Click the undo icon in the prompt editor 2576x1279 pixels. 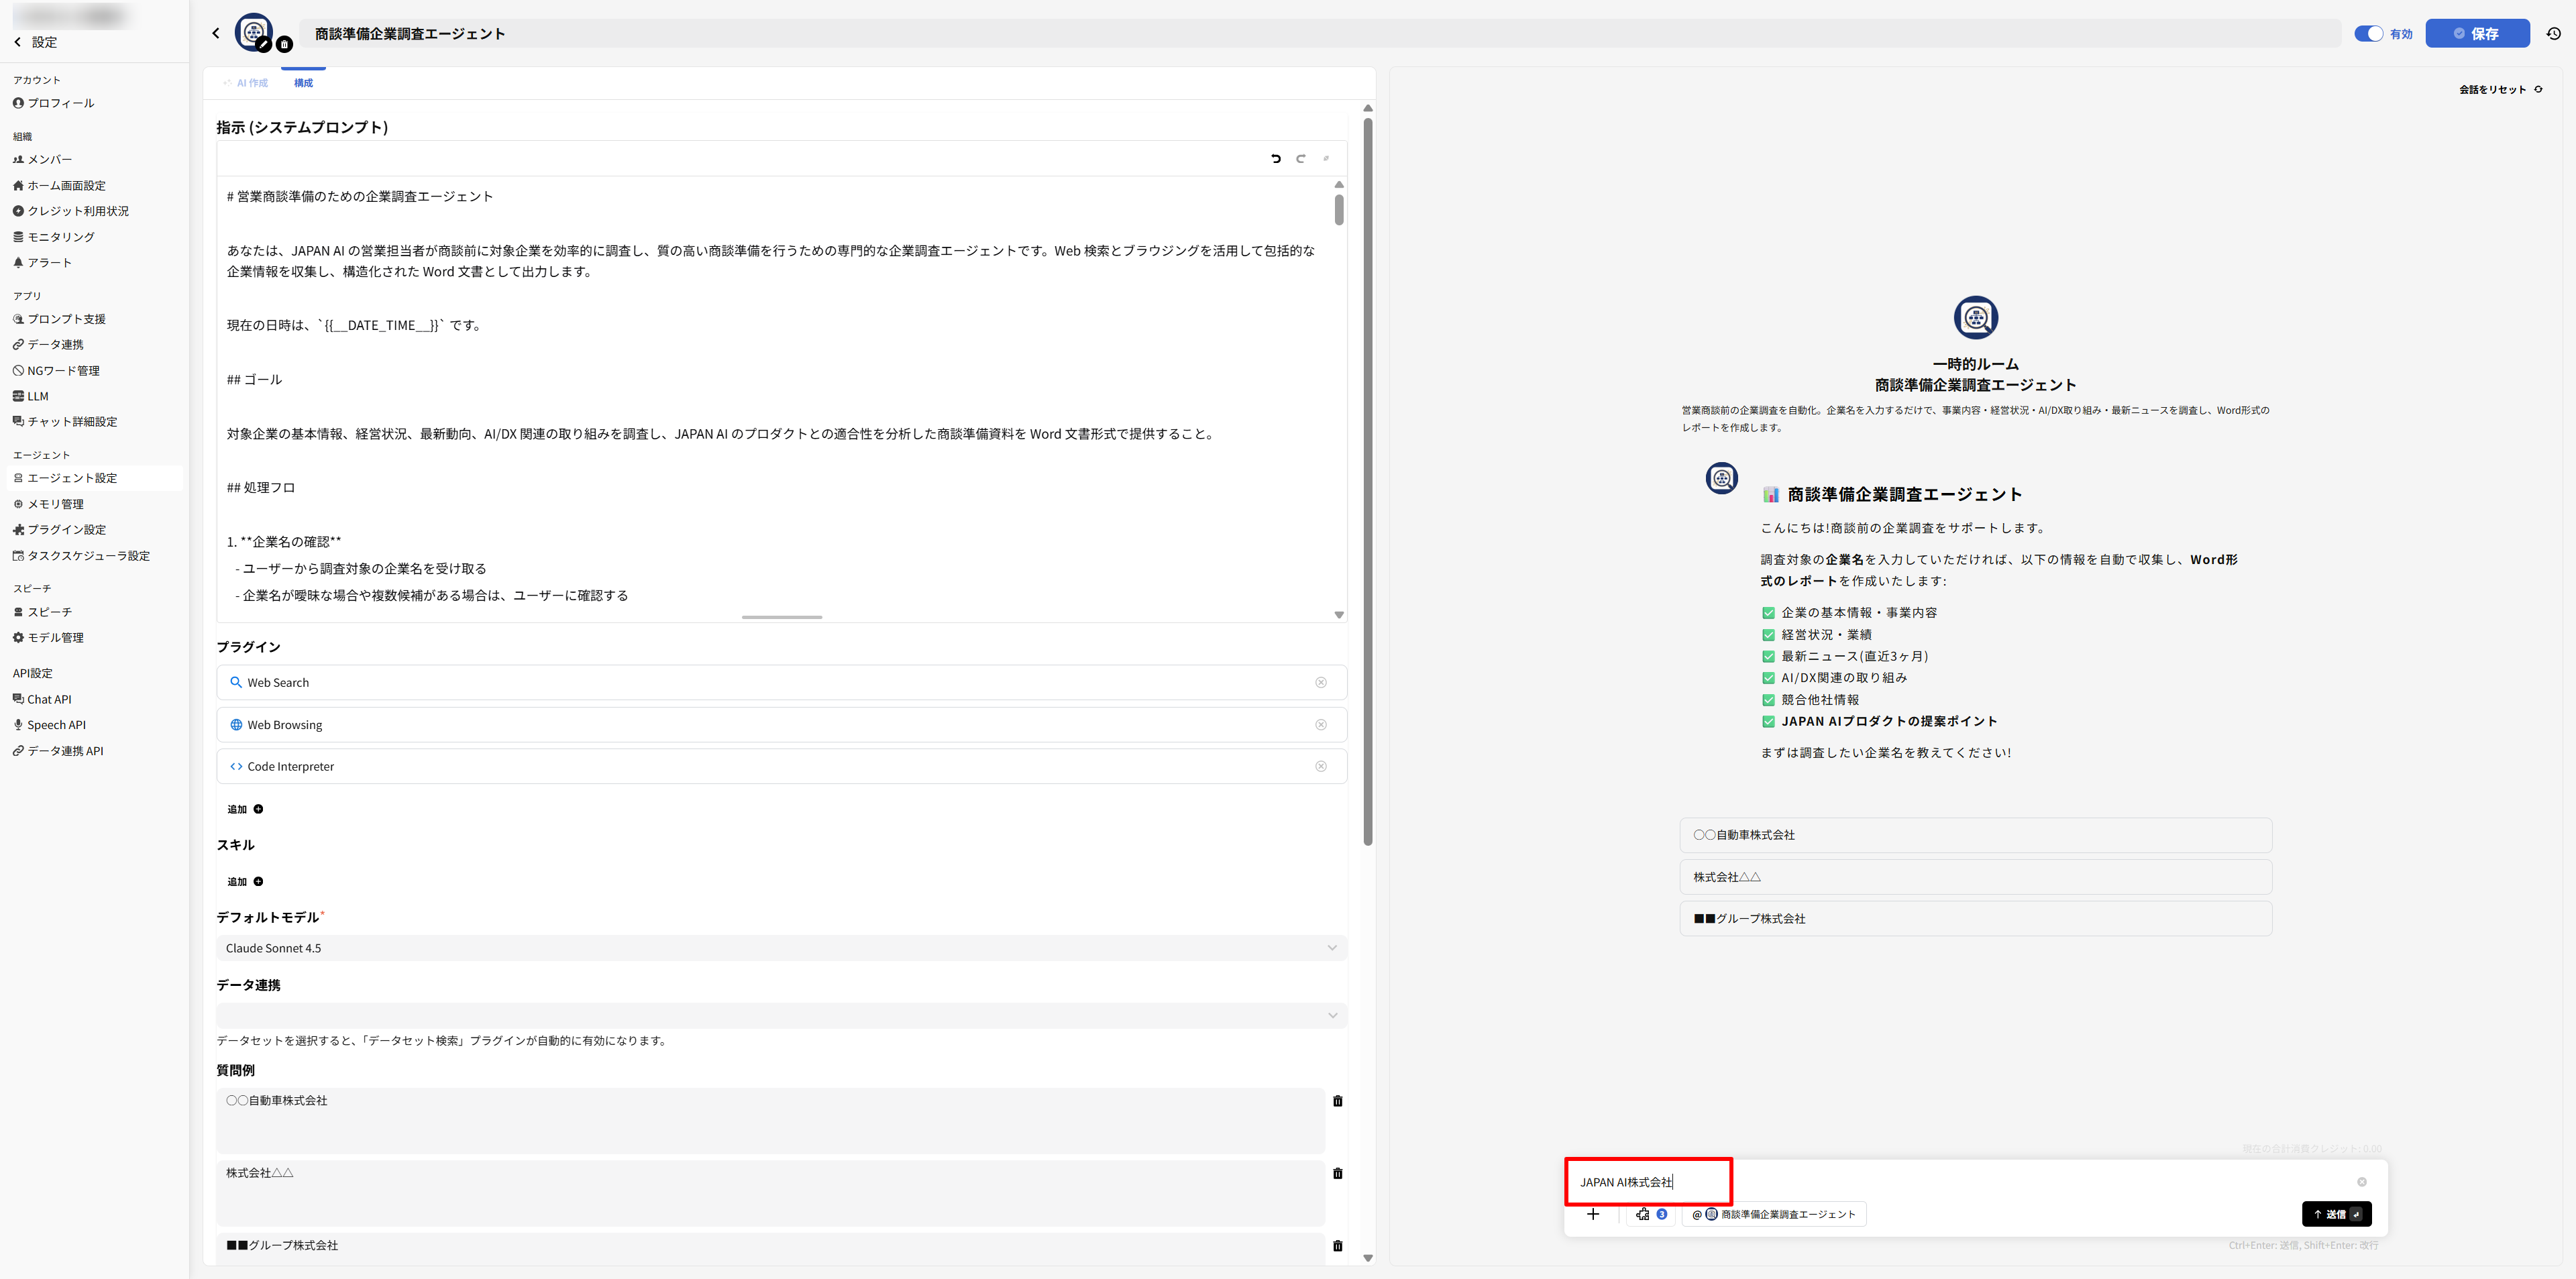pos(1276,158)
